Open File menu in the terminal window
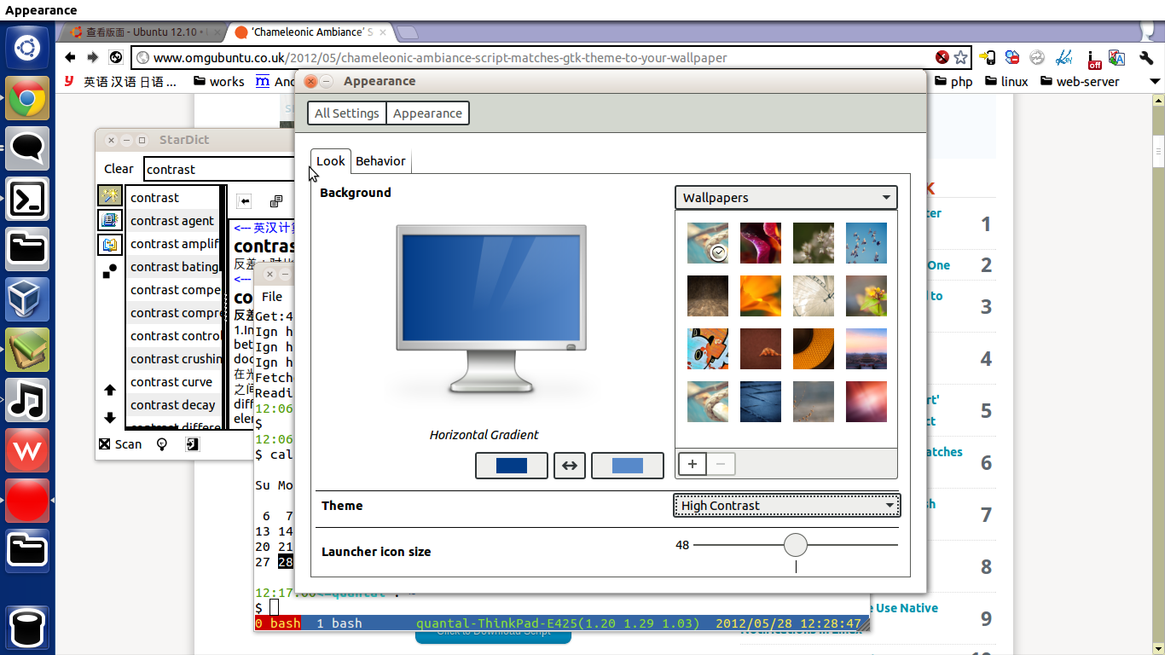 [x=272, y=297]
